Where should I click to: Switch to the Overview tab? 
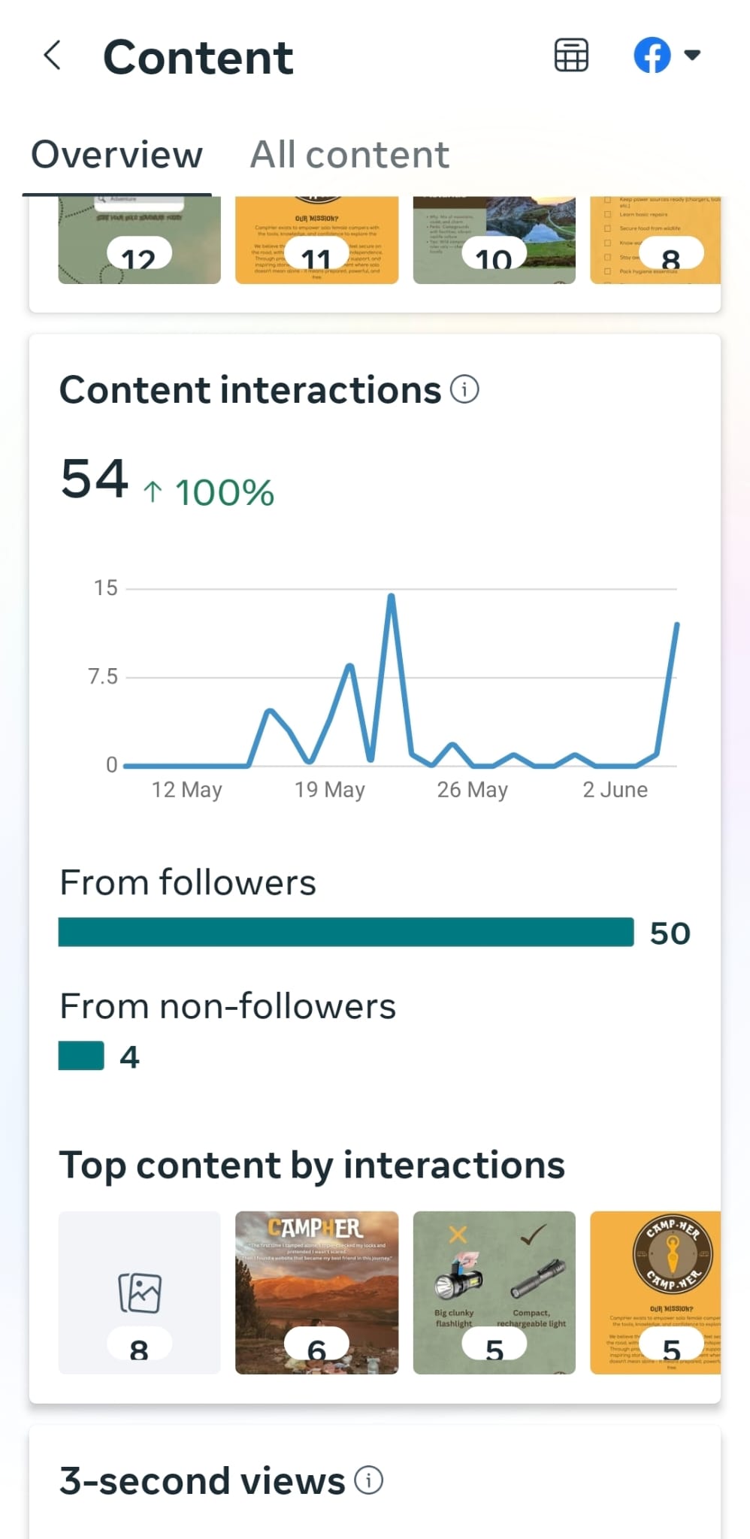(116, 156)
